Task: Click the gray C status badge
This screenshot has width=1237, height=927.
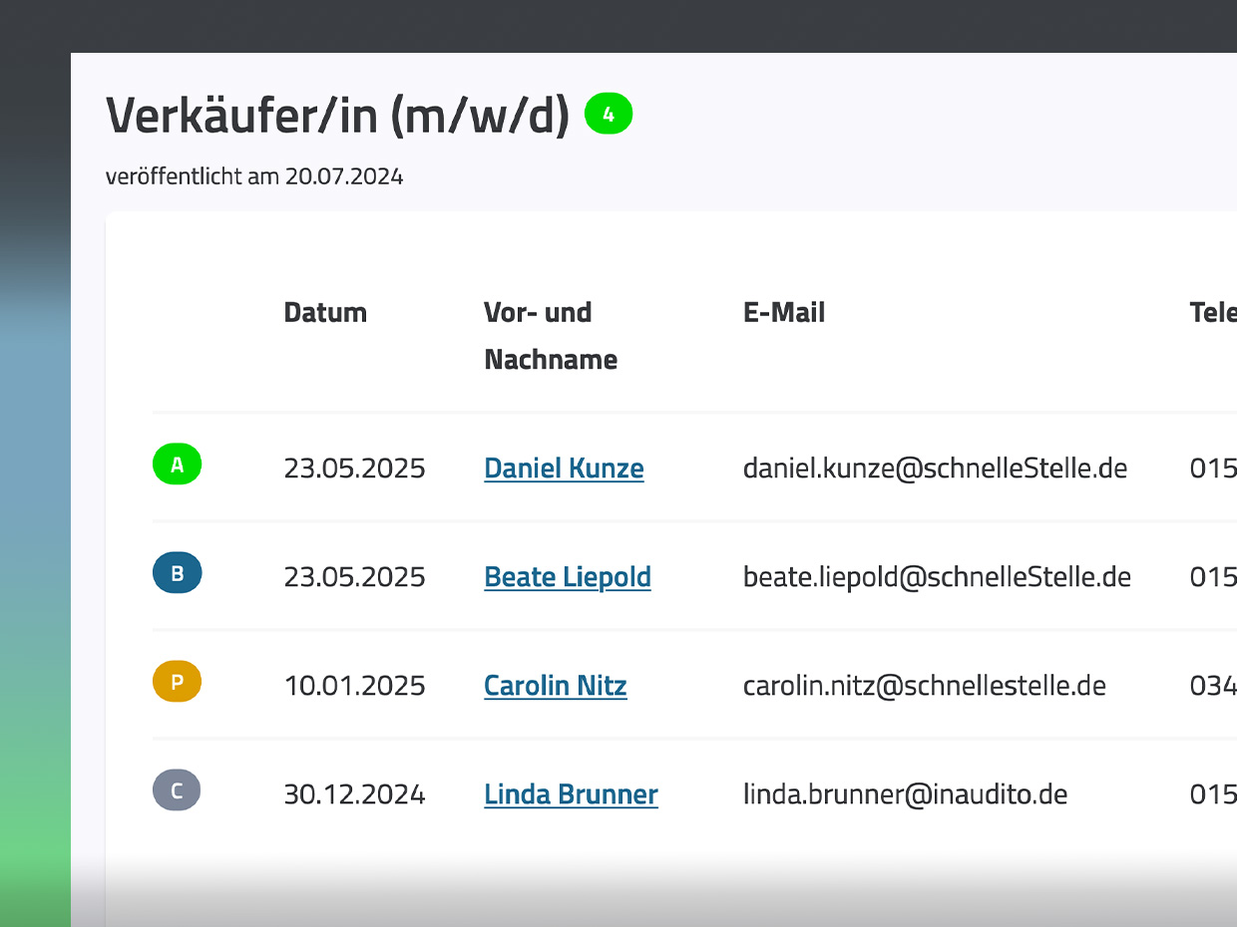Action: coord(177,790)
